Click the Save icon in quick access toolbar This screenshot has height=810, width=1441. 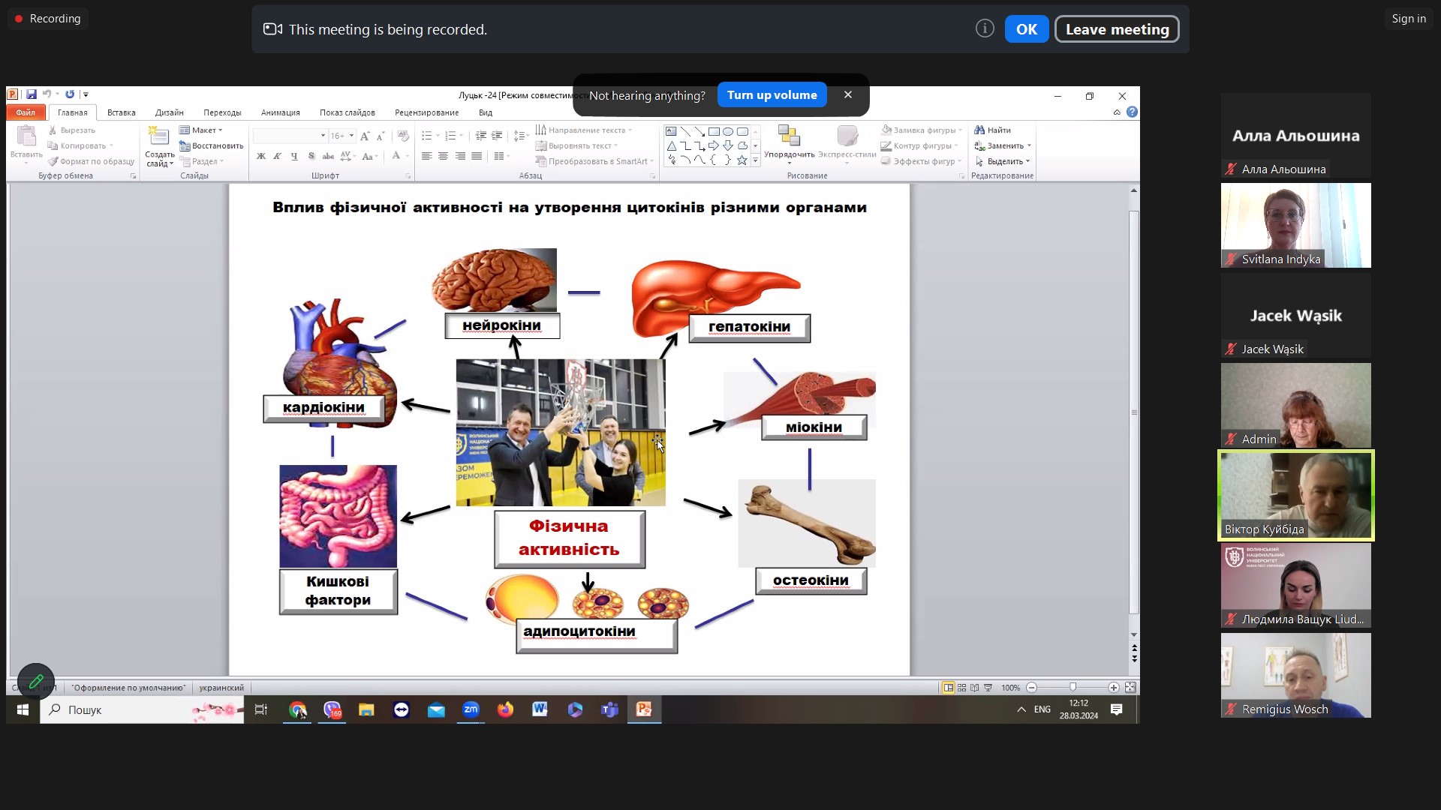pyautogui.click(x=31, y=94)
